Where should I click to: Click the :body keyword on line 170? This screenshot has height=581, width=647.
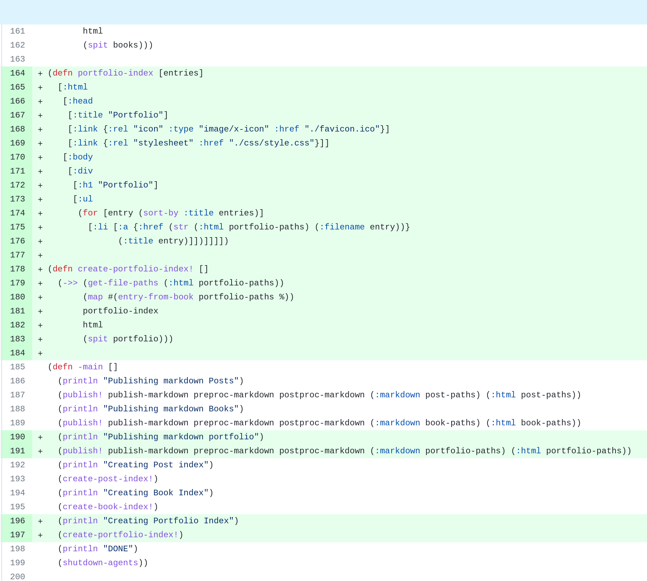80,157
